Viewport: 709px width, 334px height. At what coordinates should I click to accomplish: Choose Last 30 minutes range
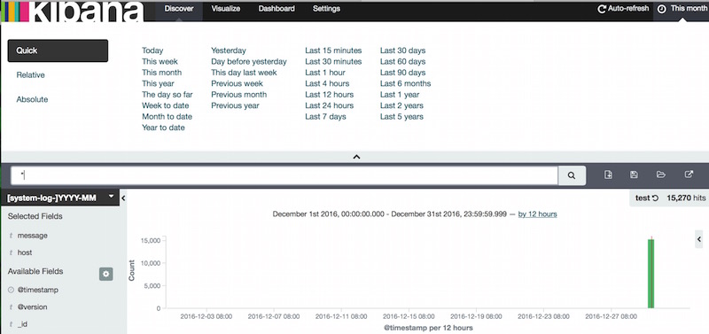point(333,61)
